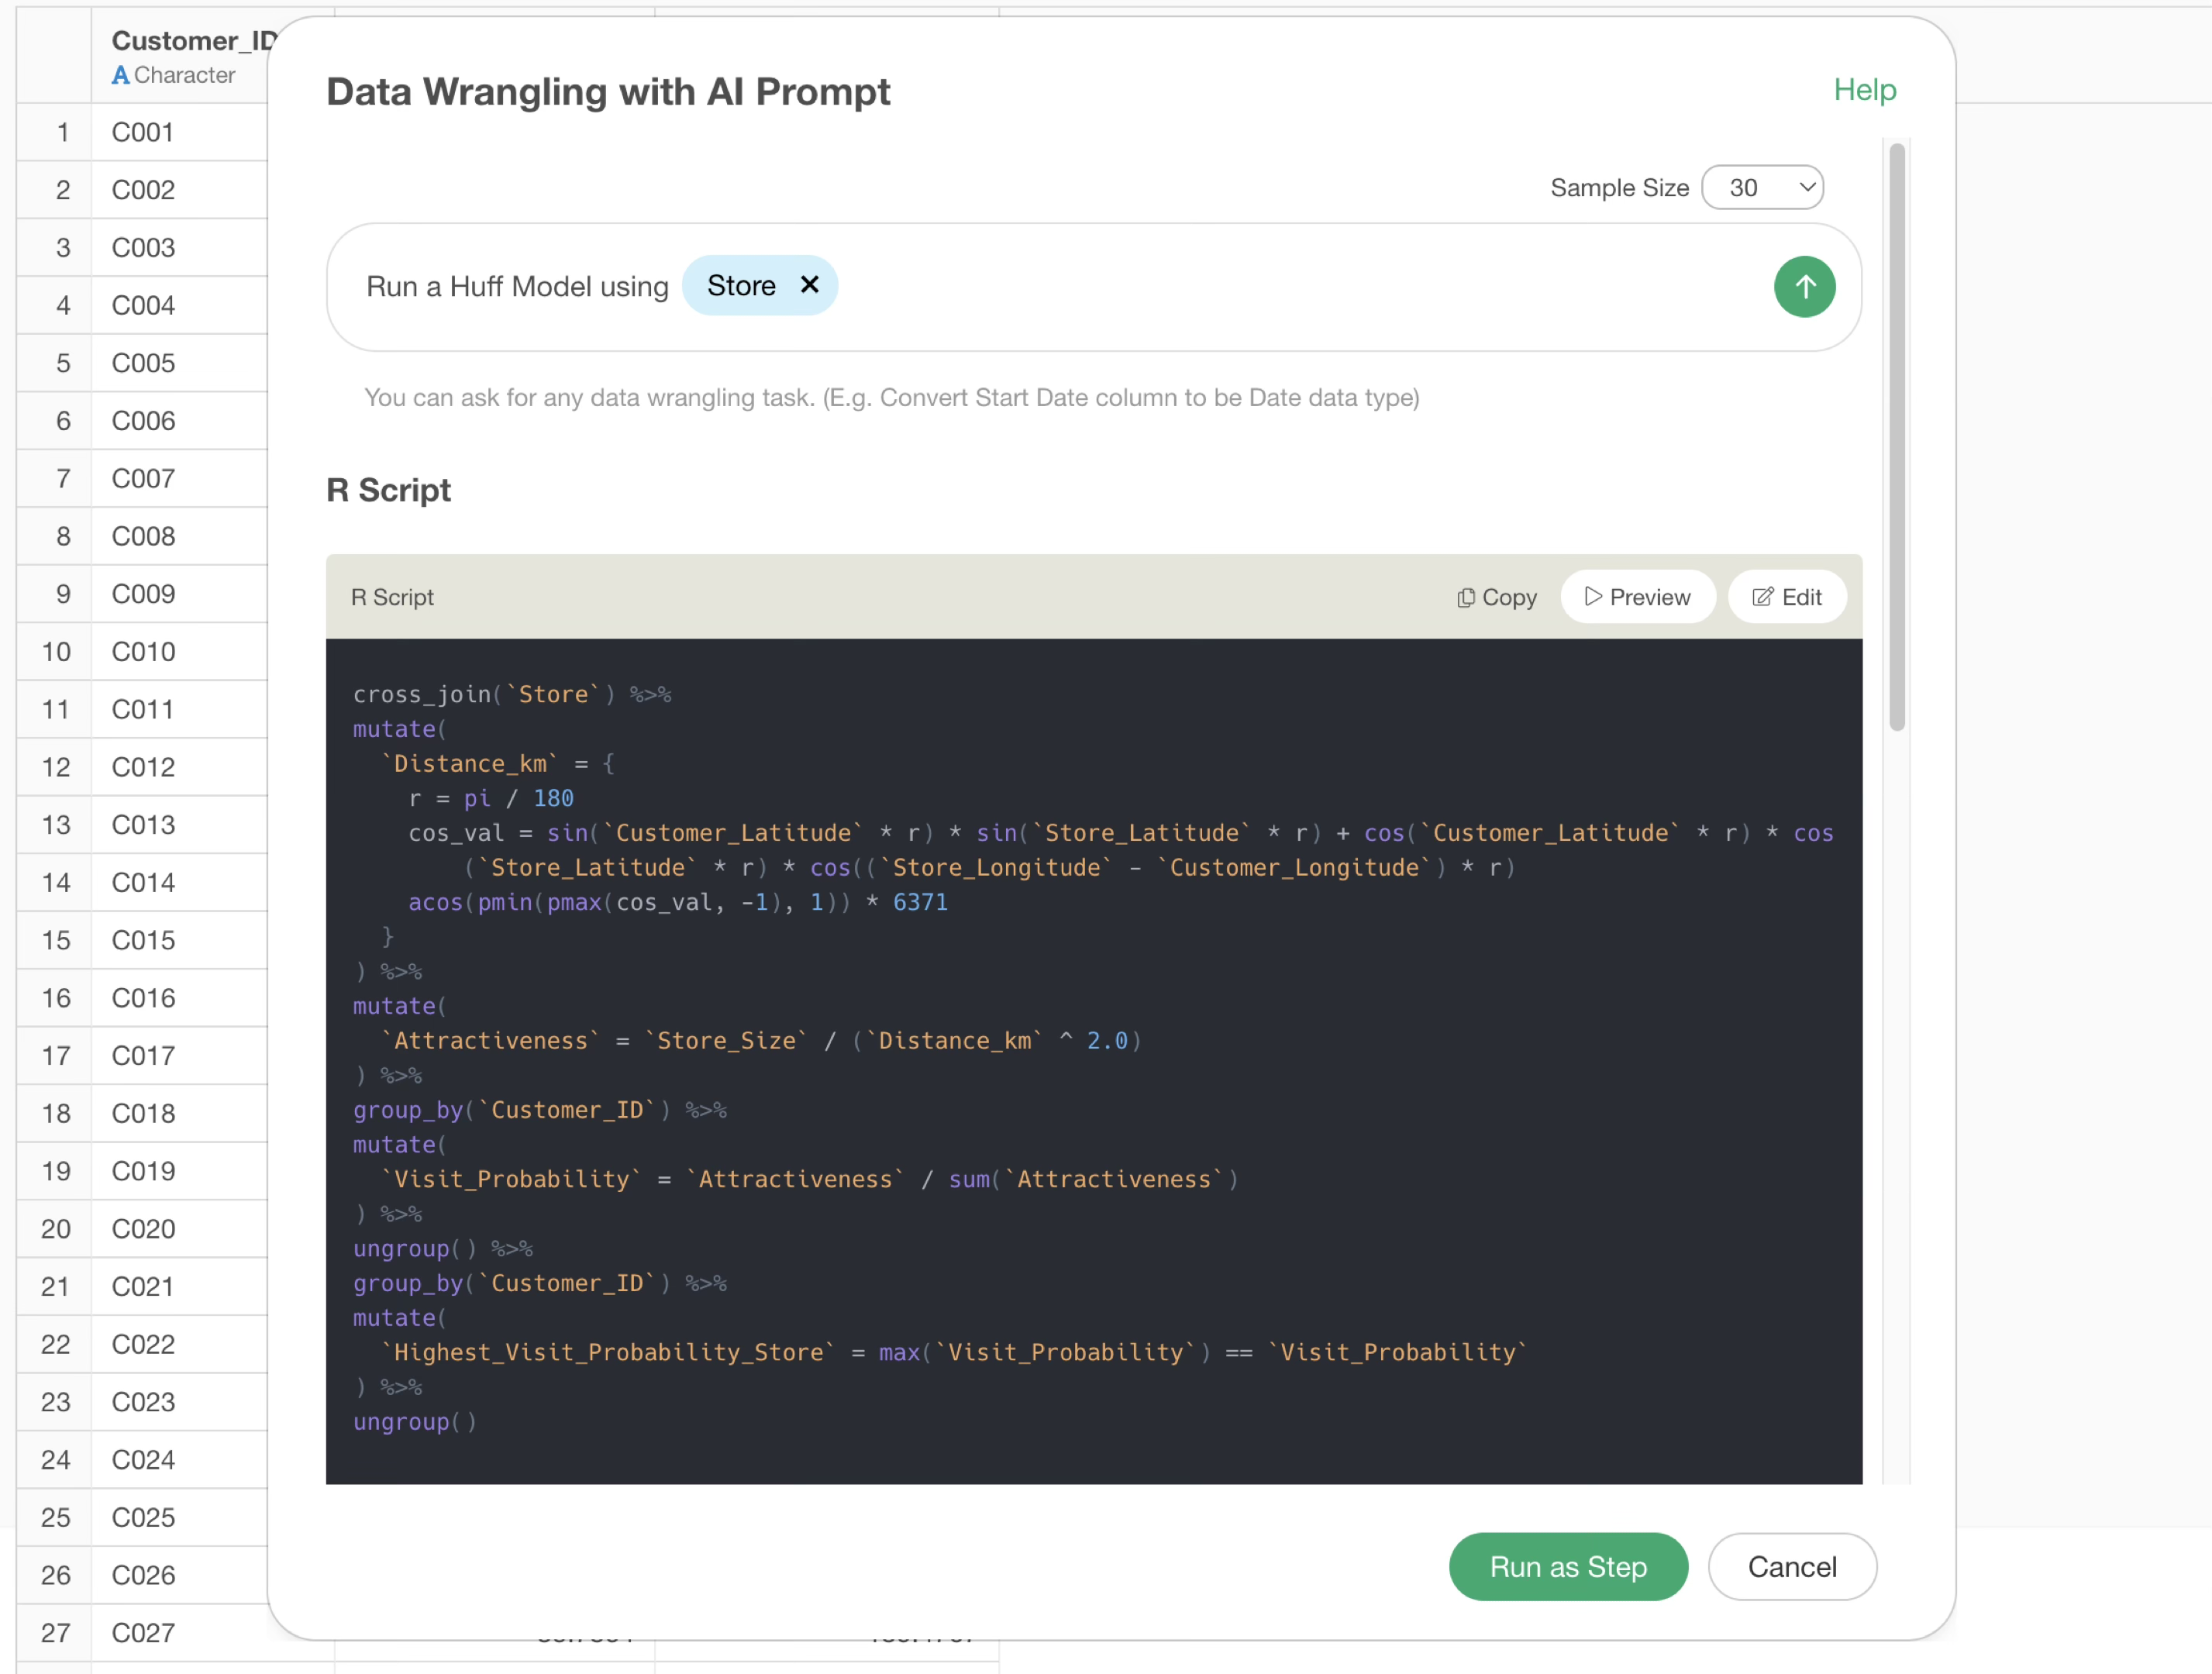Image resolution: width=2212 pixels, height=1674 pixels.
Task: Select cell C026 in Customer_ID column
Action: (143, 1575)
